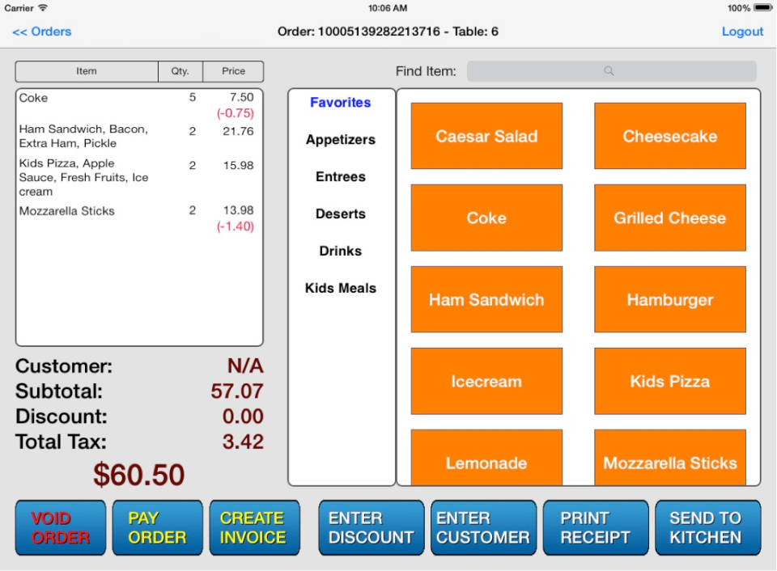This screenshot has width=777, height=571.
Task: Click Create Invoice button
Action: tap(255, 528)
